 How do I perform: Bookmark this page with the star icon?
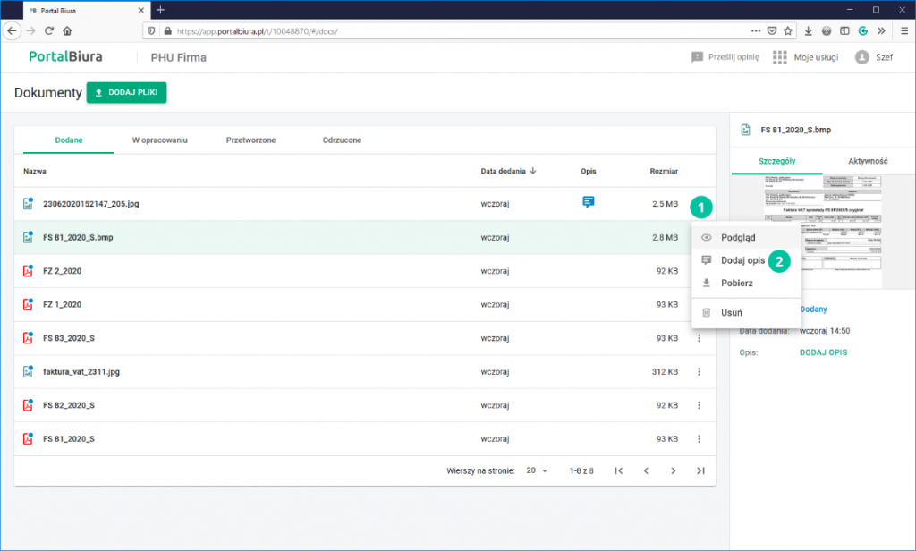pyautogui.click(x=788, y=31)
